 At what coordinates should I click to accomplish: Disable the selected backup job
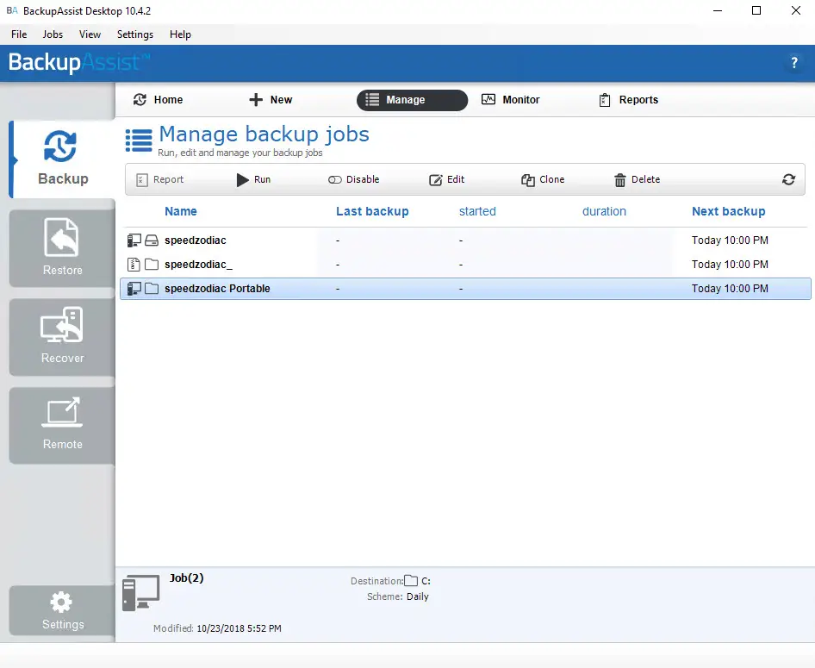pos(354,179)
